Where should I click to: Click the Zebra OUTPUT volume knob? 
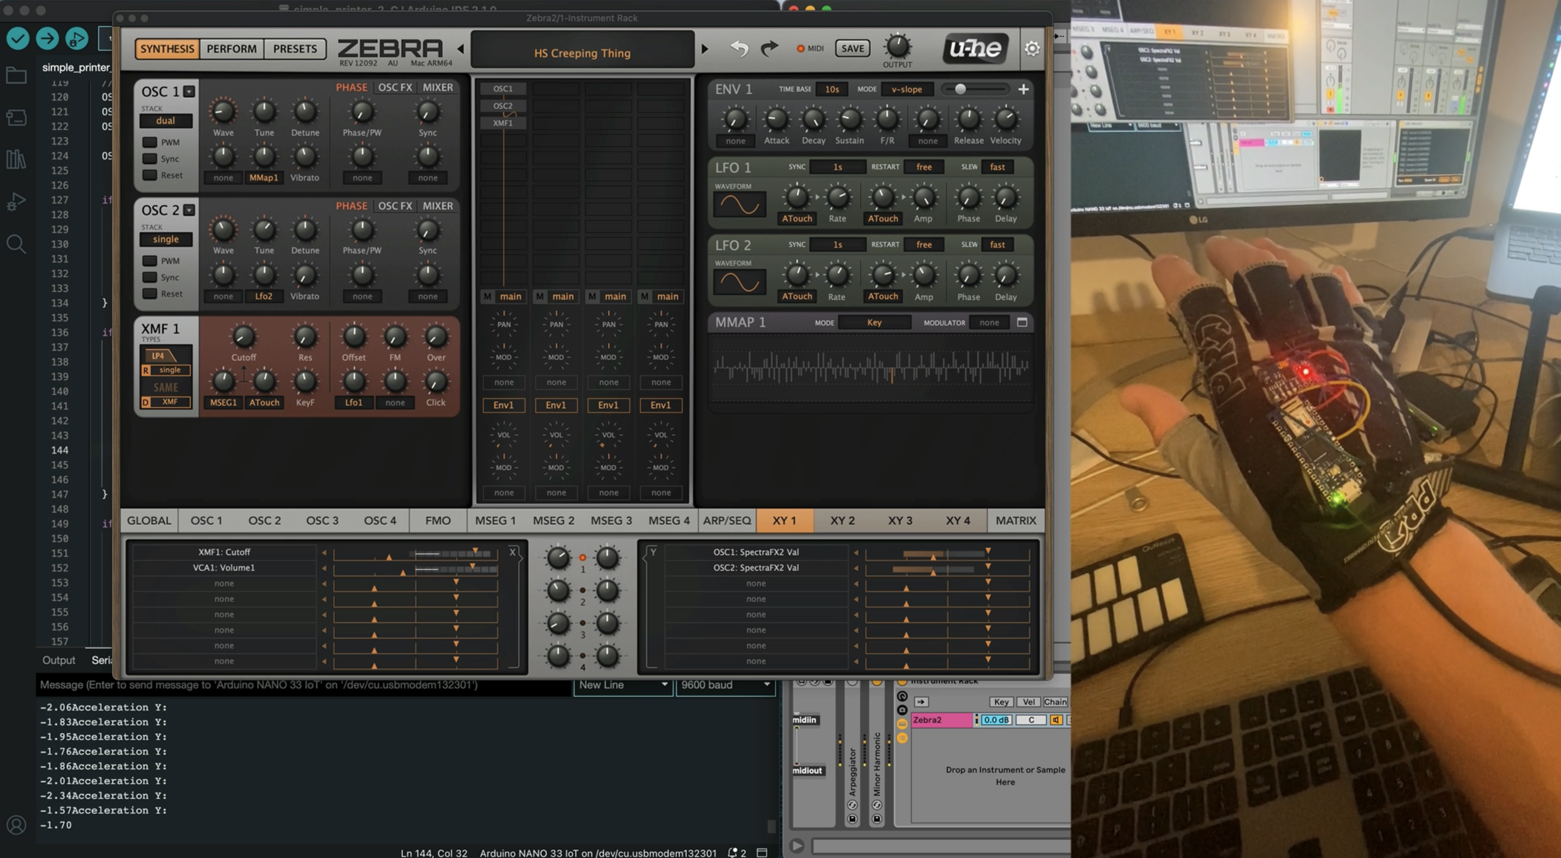click(897, 46)
